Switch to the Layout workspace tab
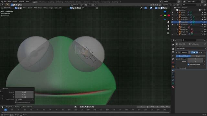The width and height of the screenshot is (207, 116). 35,2
